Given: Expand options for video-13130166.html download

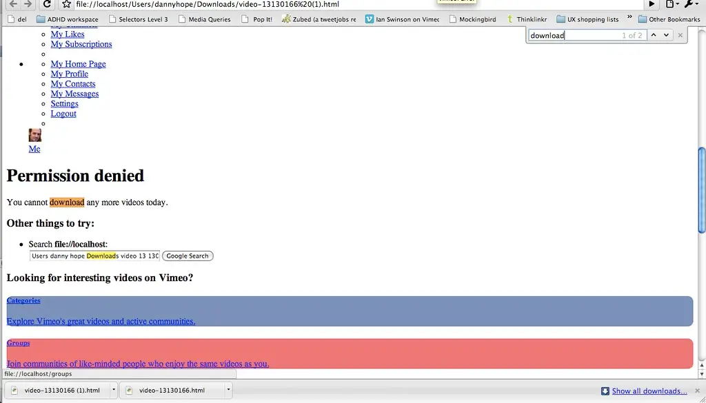Looking at the screenshot, I should (228, 390).
